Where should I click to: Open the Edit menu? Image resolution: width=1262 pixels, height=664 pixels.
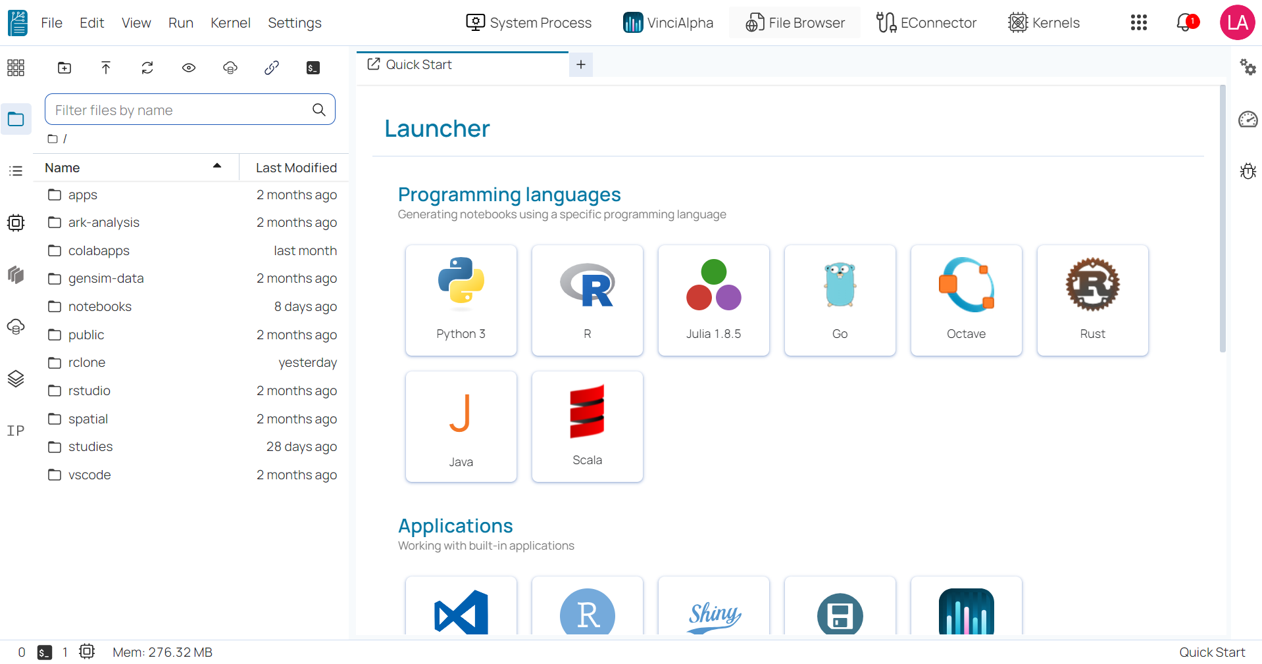tap(92, 23)
